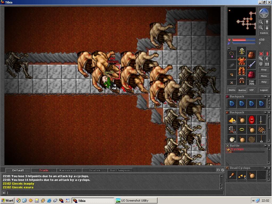
Task: Open the game Menu button
Action: [264, 76]
